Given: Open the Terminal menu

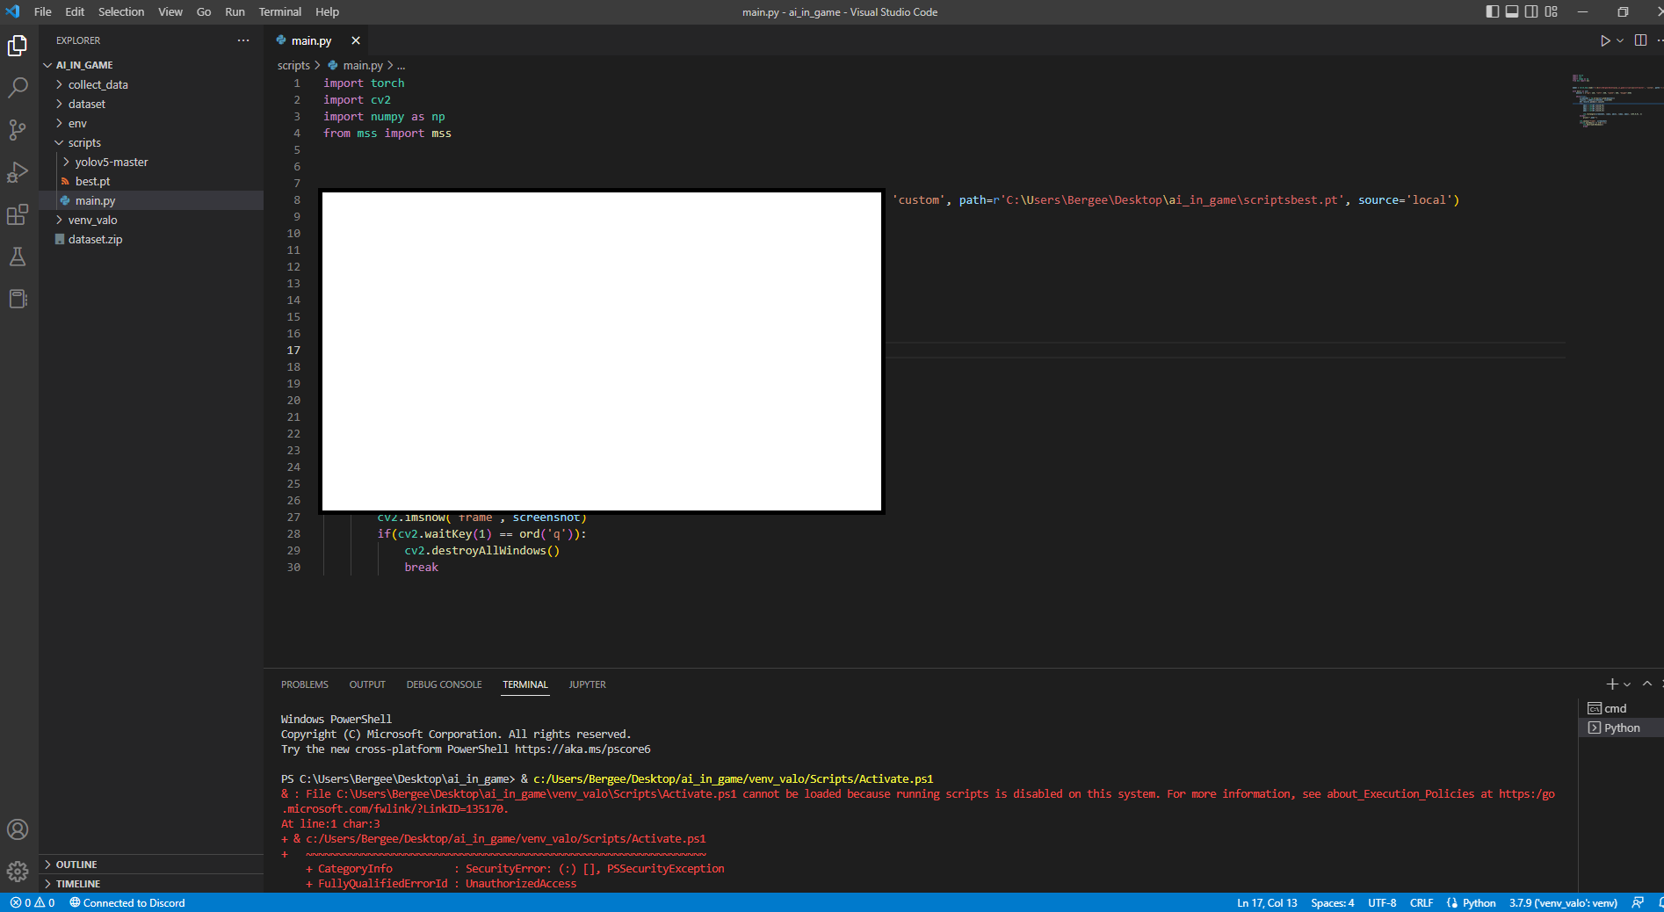Looking at the screenshot, I should (x=279, y=11).
